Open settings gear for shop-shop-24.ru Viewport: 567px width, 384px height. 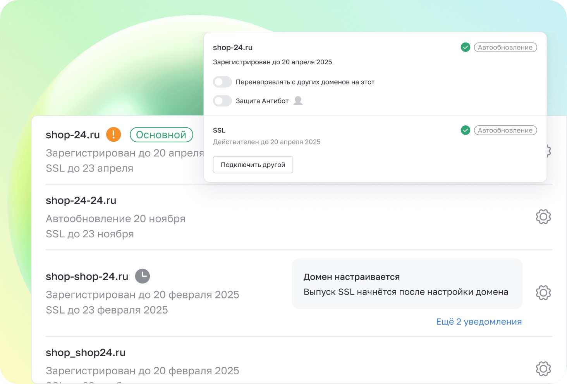tap(543, 293)
